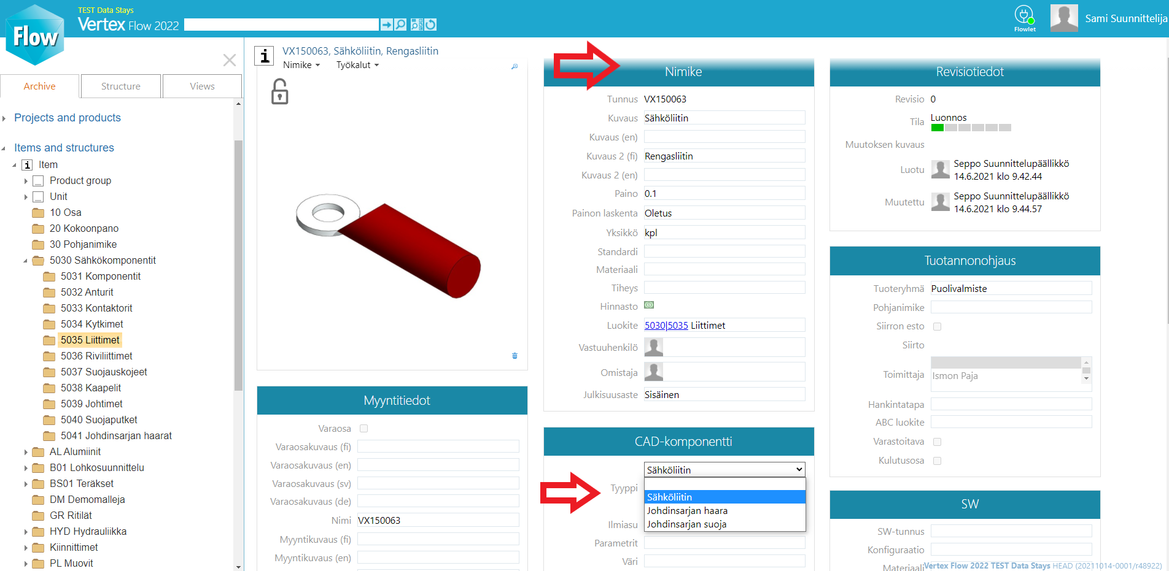The height and width of the screenshot is (571, 1169).
Task: Enable the Siirron esto checkbox
Action: 937,326
